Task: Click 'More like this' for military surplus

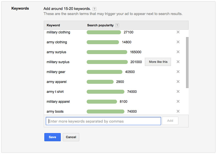Action: tap(158, 62)
